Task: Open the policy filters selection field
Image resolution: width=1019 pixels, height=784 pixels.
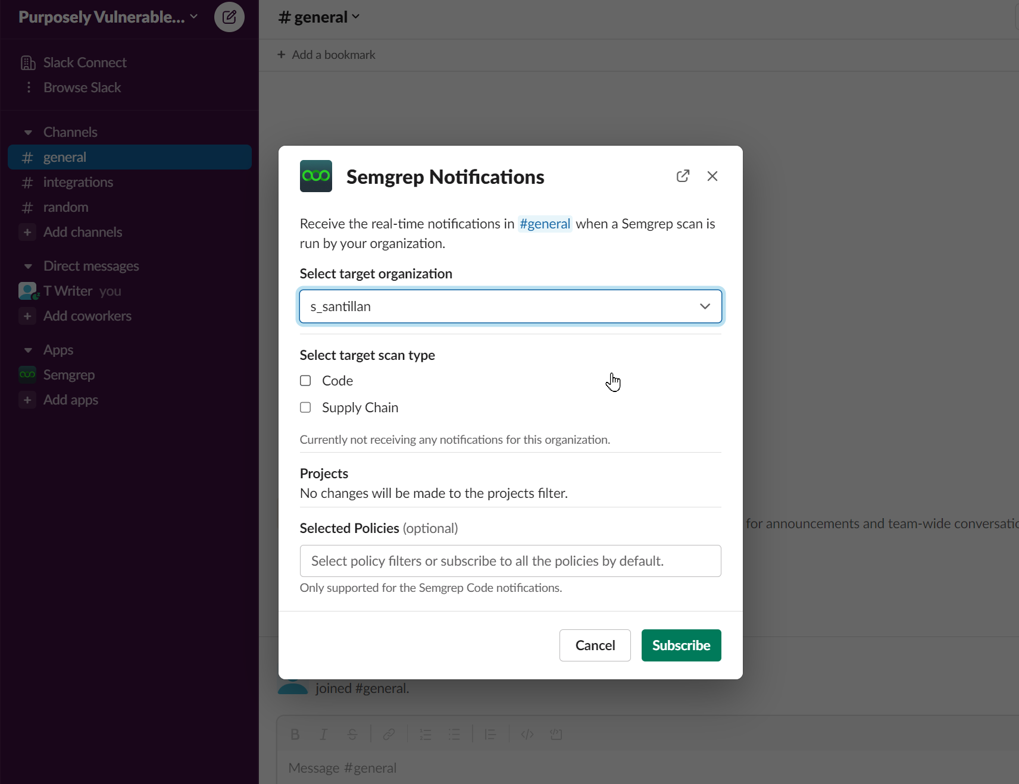Action: click(x=510, y=561)
